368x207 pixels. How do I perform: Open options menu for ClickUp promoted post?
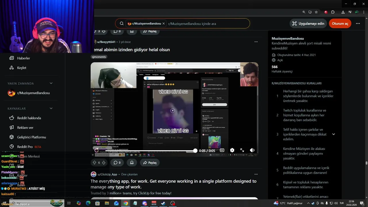(256, 174)
